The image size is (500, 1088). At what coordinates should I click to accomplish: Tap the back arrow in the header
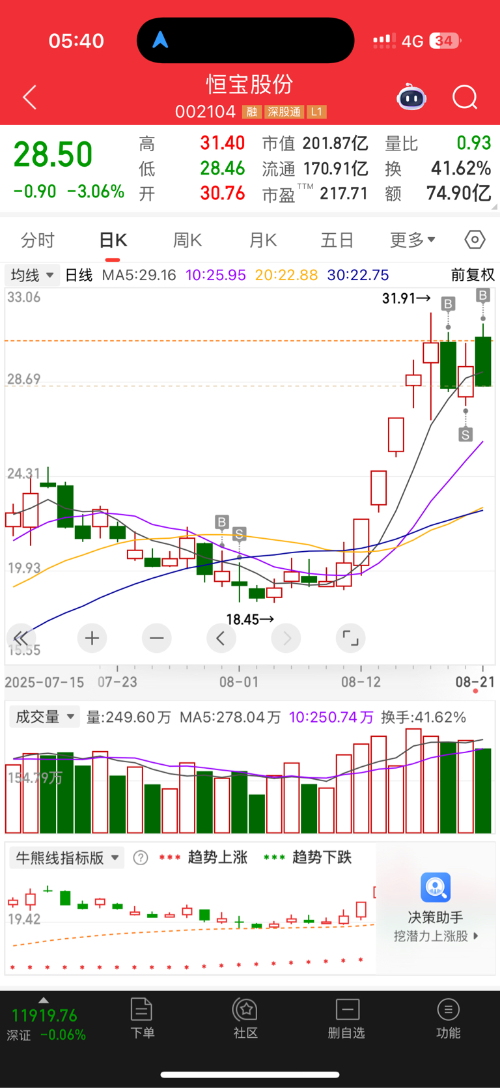click(x=29, y=98)
